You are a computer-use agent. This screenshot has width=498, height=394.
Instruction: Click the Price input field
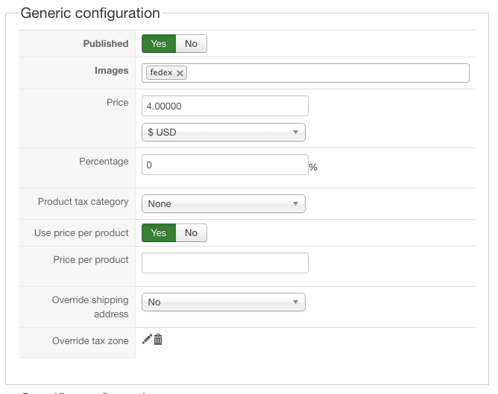[x=225, y=106]
